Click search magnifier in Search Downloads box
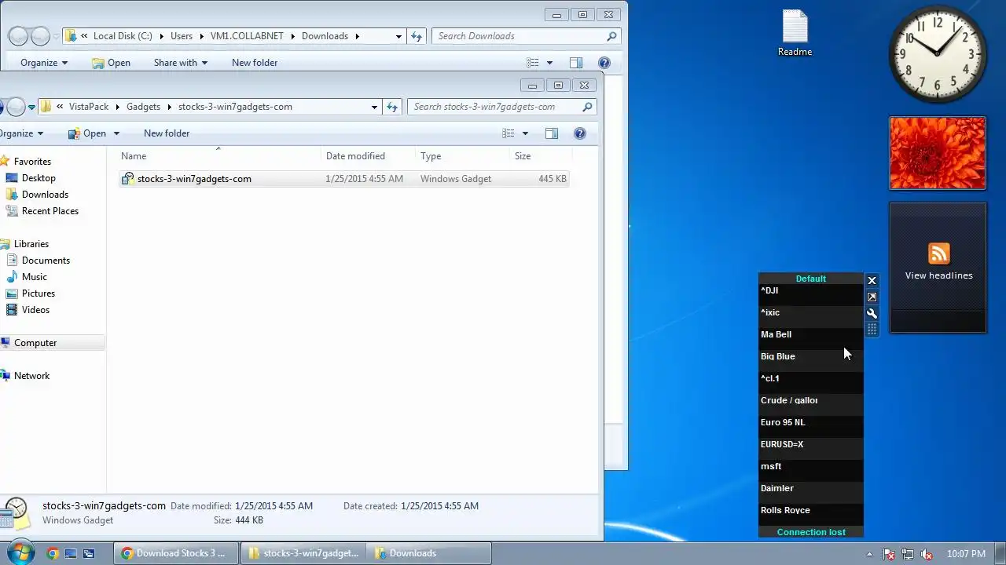The width and height of the screenshot is (1006, 565). click(x=611, y=36)
